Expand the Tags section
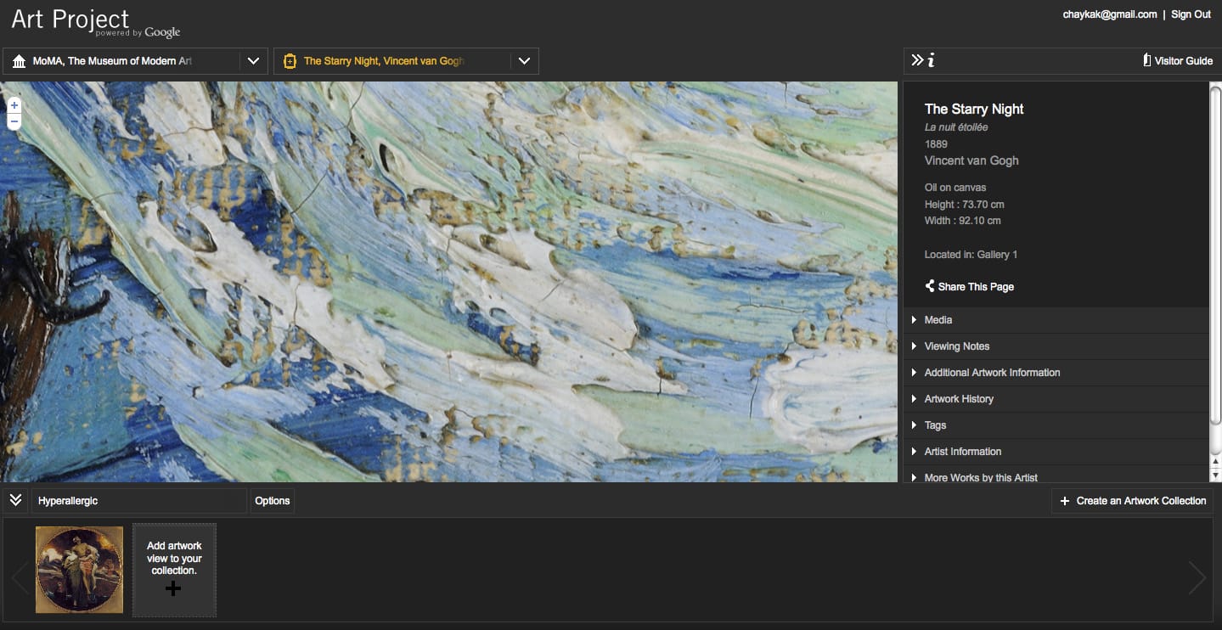This screenshot has height=630, width=1222. 935,425
